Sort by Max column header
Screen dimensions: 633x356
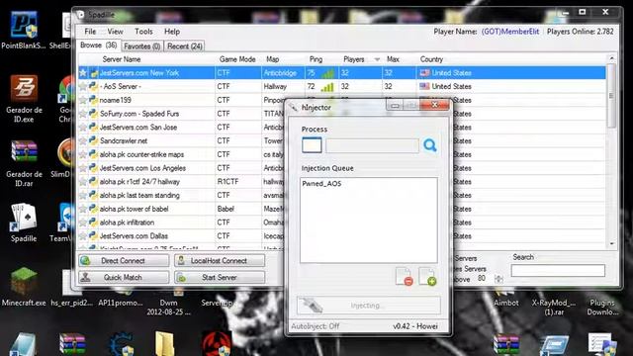coord(393,59)
